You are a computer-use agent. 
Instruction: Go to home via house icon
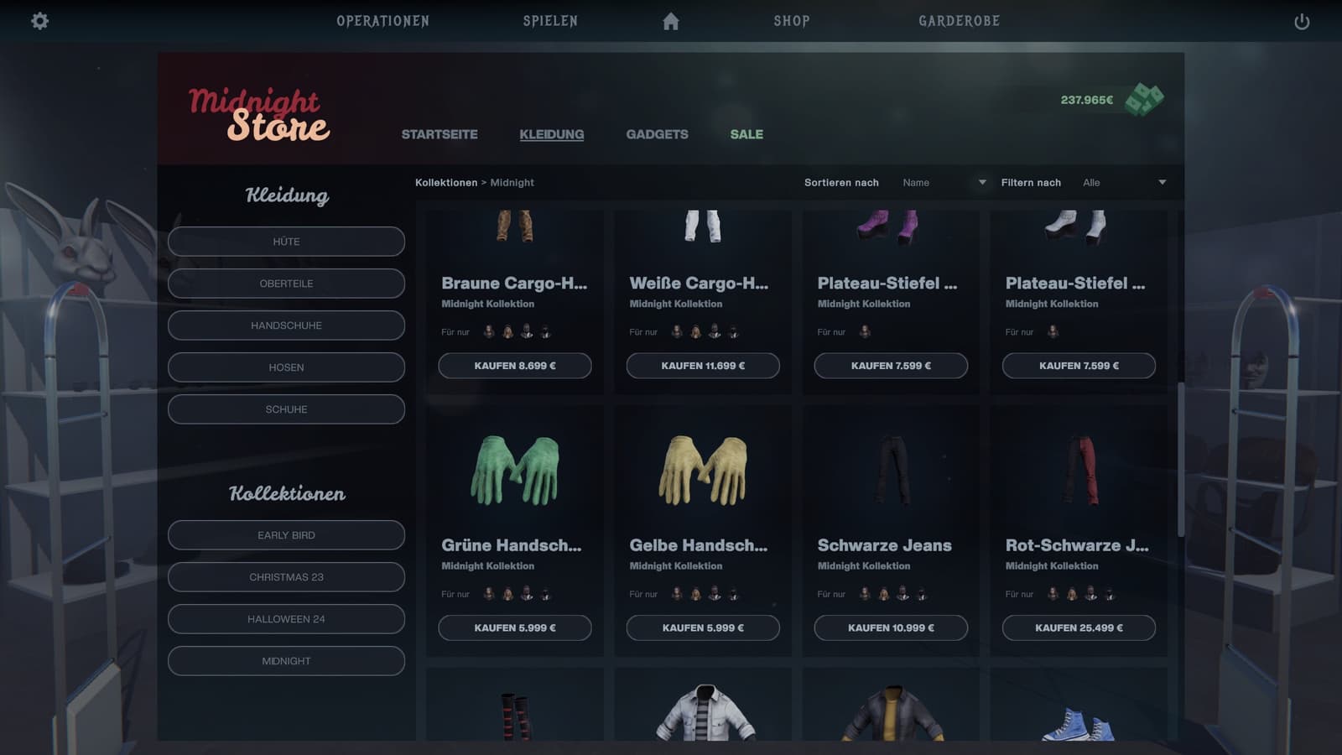pyautogui.click(x=670, y=21)
